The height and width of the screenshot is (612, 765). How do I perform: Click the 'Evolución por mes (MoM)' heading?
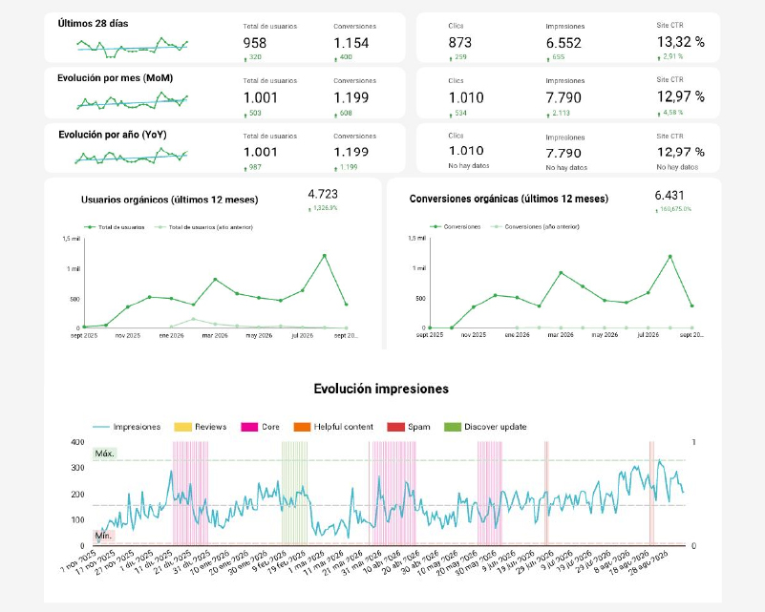pos(116,78)
